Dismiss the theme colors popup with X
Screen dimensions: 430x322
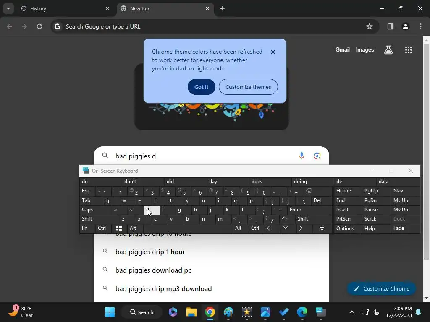273,52
